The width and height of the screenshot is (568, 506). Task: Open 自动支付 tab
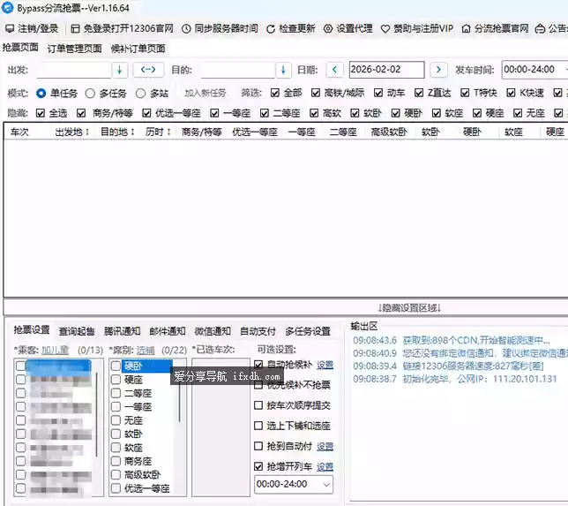click(258, 331)
